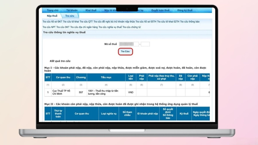This screenshot has width=258, height=145.
Task: Click the Kết quả tra cứu heading
Action: pyautogui.click(x=60, y=61)
